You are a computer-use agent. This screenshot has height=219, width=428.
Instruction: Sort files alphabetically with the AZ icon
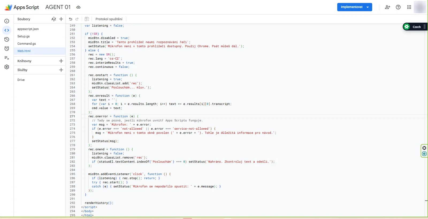(54, 19)
